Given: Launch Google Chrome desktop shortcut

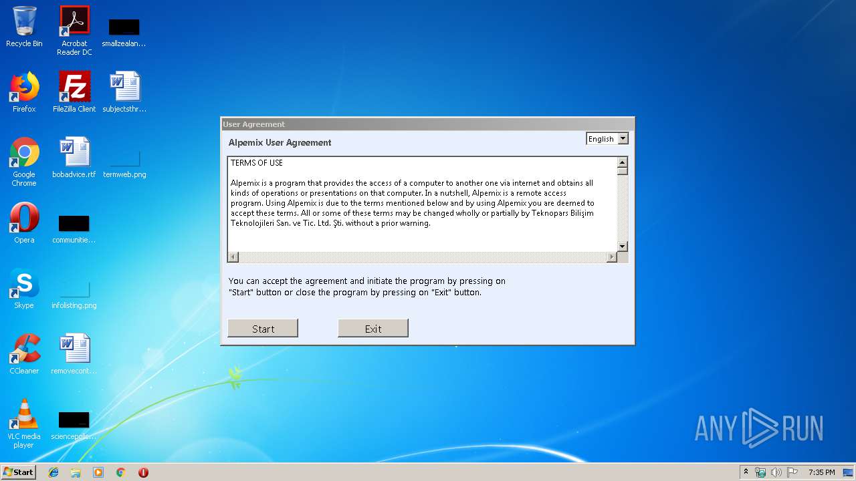Looking at the screenshot, I should point(24,162).
